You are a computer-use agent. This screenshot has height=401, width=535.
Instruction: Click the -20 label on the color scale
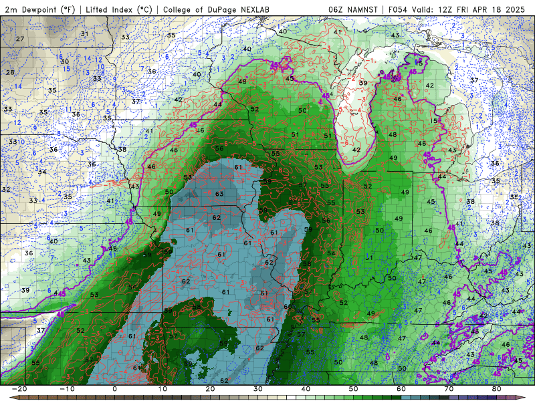[19, 389]
